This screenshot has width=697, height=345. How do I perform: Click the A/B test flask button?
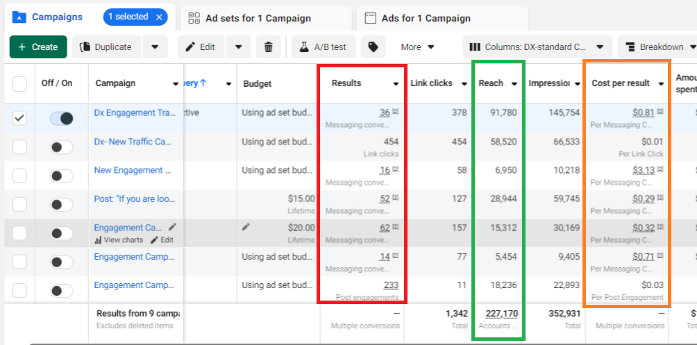tap(323, 47)
